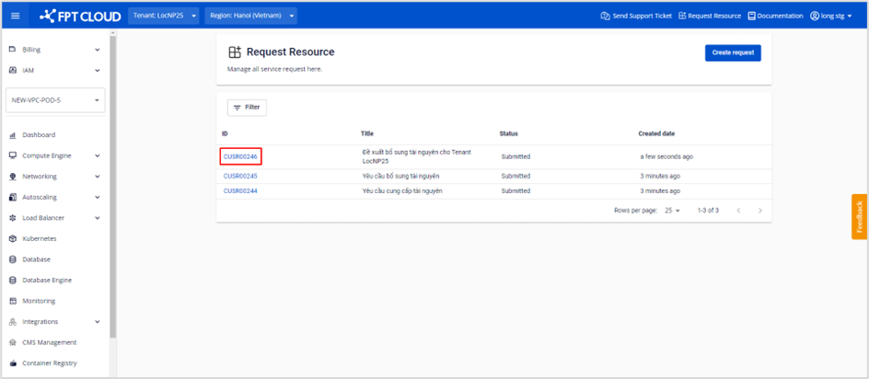Click the Container Registry icon
869x379 pixels.
[x=13, y=363]
